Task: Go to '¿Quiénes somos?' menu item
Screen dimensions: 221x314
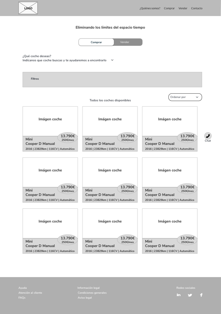Action: pos(150,8)
